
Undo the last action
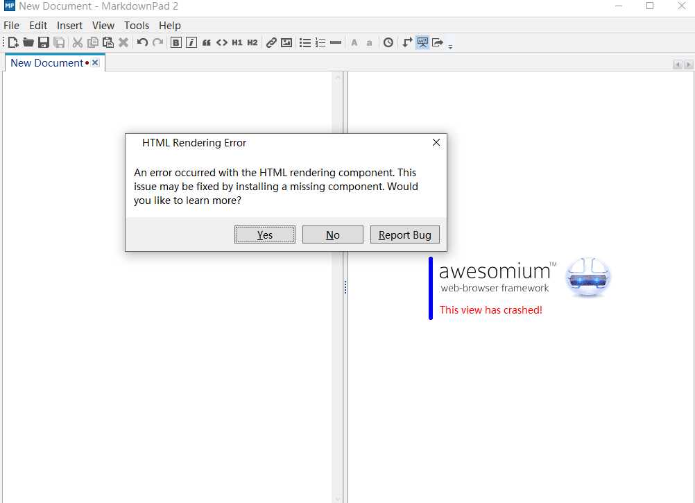[142, 42]
